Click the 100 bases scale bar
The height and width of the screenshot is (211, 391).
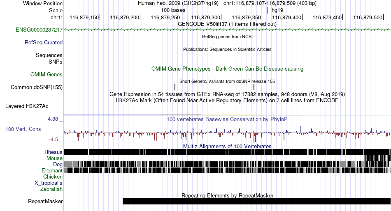tap(227, 10)
